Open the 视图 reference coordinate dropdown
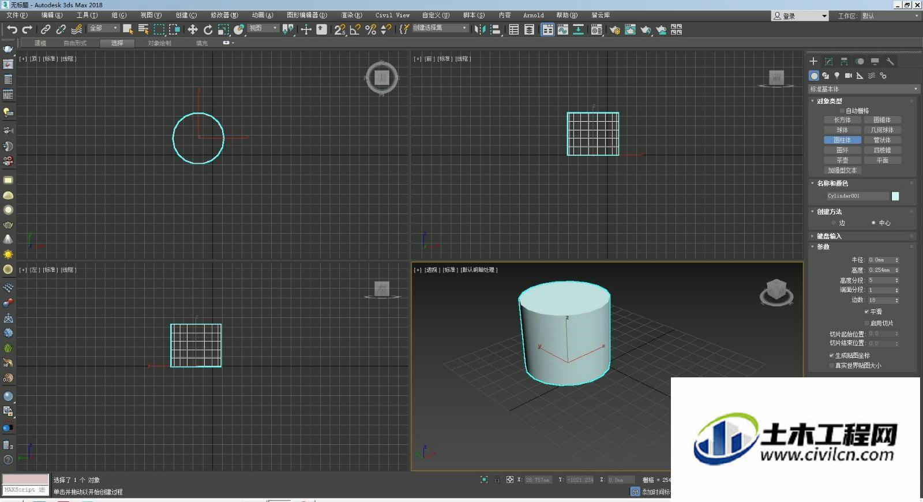Viewport: 923px width, 502px height. point(264,28)
